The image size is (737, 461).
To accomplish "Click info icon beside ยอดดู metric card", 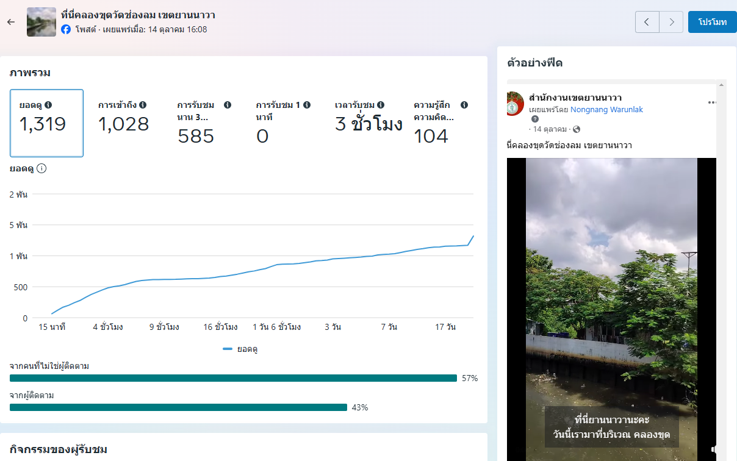I will [x=48, y=105].
